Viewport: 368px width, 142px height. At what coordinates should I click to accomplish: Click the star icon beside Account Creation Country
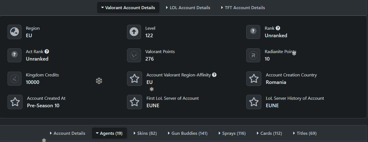pyautogui.click(x=254, y=79)
